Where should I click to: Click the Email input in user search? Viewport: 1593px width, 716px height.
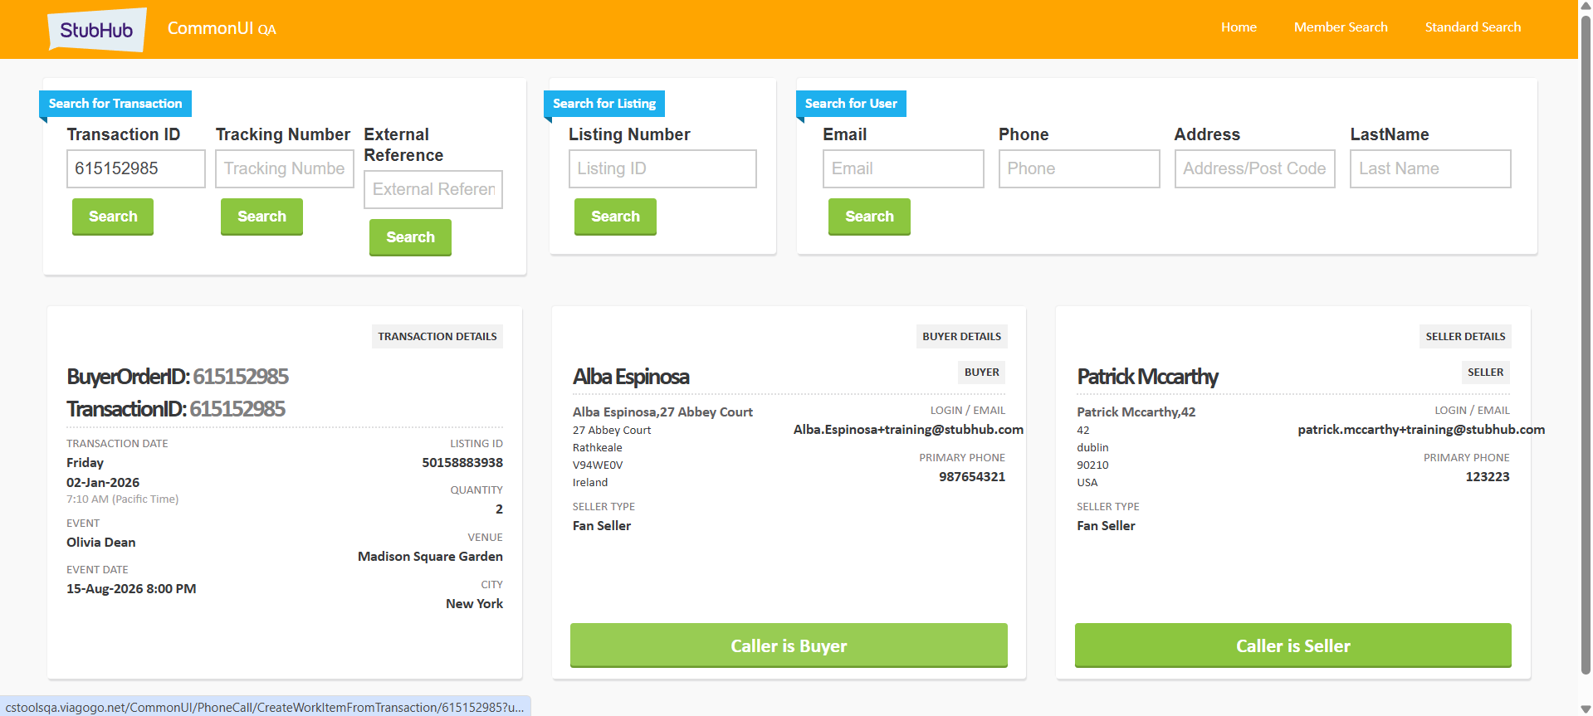tap(902, 169)
